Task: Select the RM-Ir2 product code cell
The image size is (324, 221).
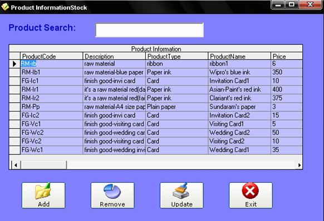Action: pos(51,98)
